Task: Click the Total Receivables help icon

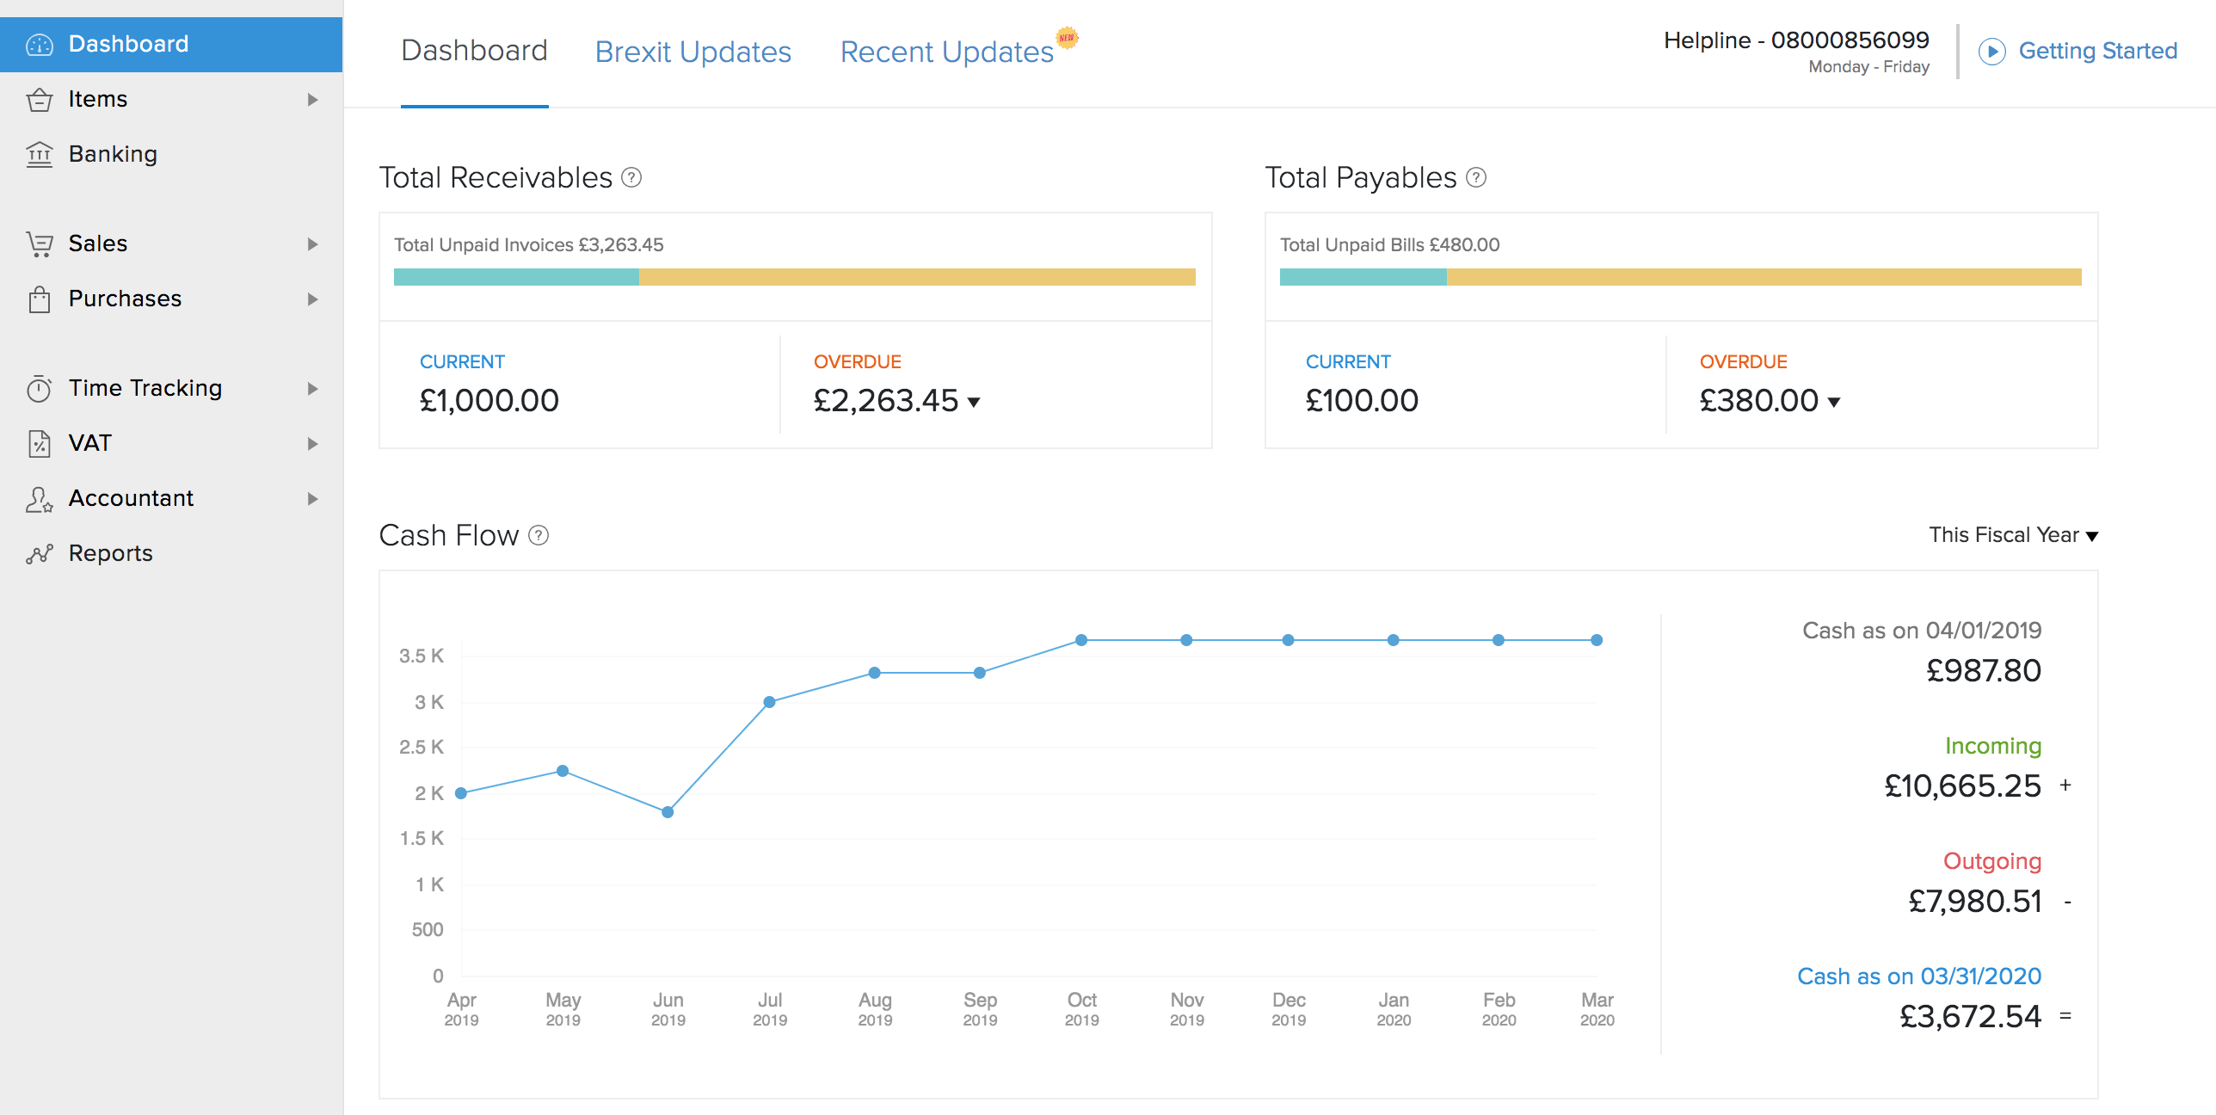Action: click(631, 177)
